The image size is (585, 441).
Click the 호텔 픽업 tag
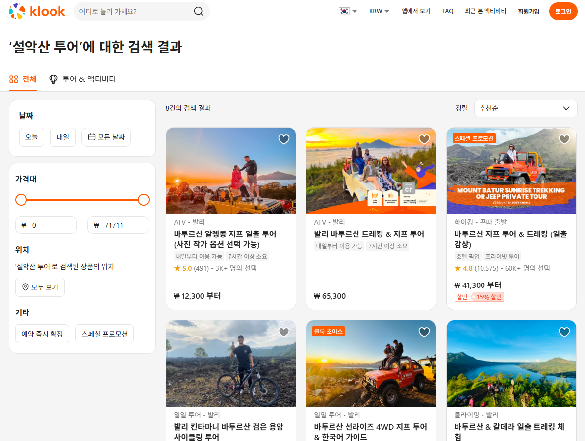(467, 256)
